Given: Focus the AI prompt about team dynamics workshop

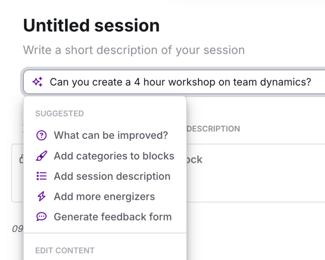Looking at the screenshot, I should pos(180,82).
